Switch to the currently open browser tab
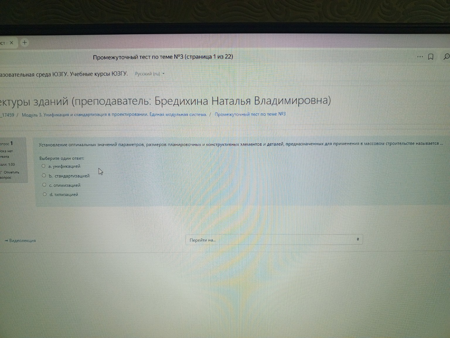The height and width of the screenshot is (338, 450). click(3, 43)
